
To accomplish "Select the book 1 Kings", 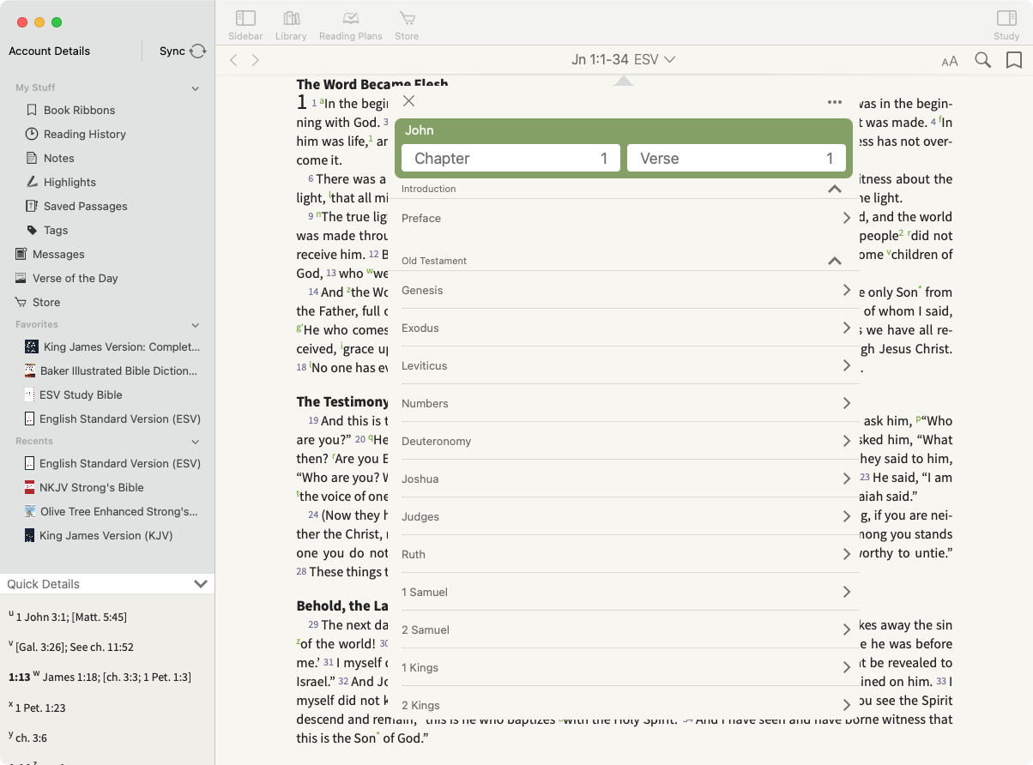I will 625,667.
